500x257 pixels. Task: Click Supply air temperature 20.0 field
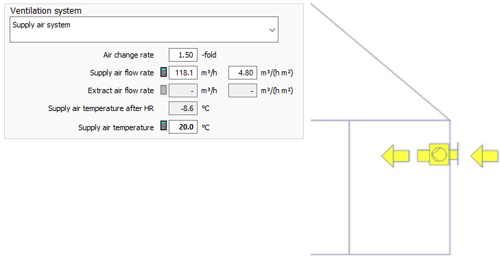(x=183, y=127)
